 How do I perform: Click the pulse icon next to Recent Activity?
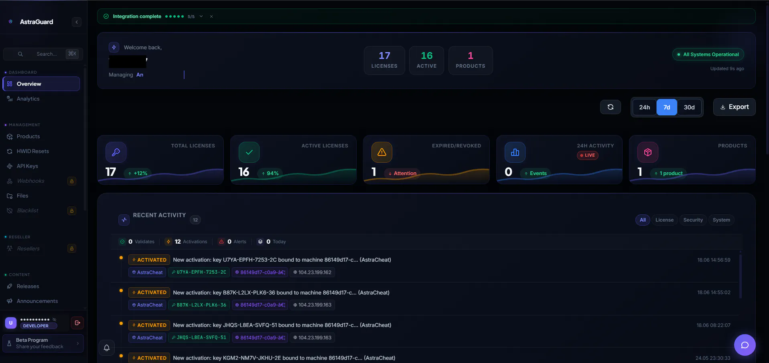124,220
